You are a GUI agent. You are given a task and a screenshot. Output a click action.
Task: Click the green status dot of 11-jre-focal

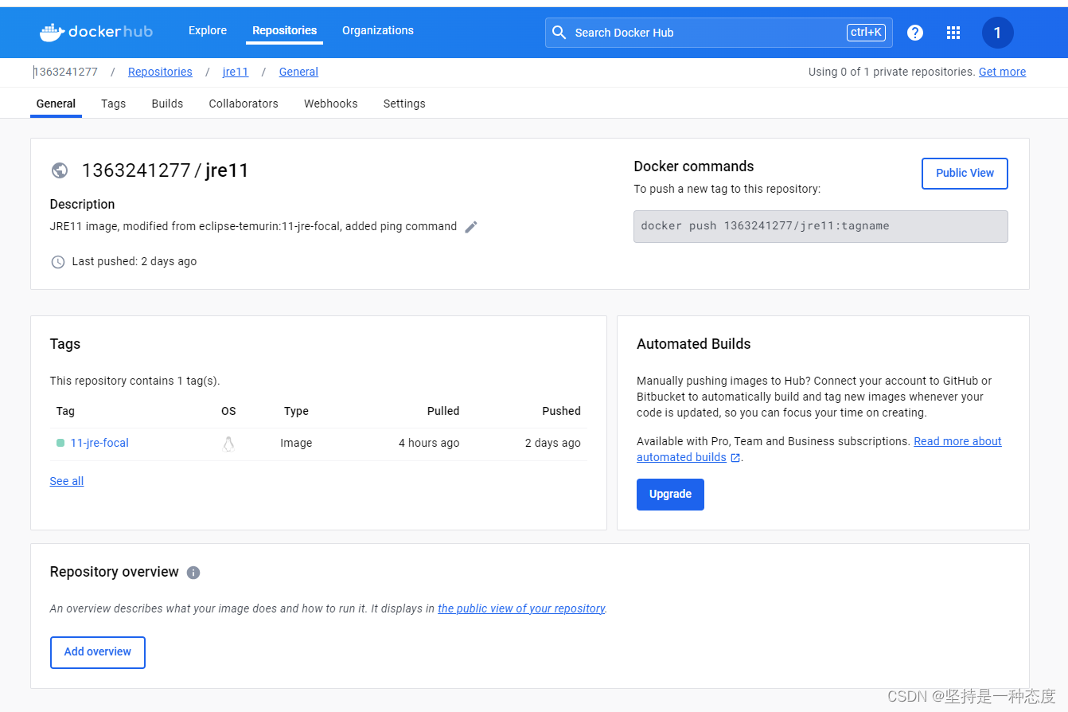pos(60,443)
